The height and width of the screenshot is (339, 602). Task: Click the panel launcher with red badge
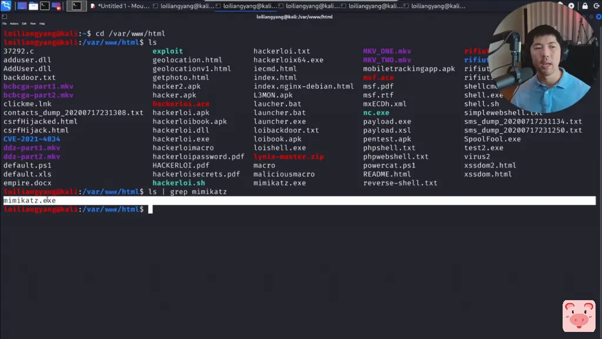pos(56,6)
